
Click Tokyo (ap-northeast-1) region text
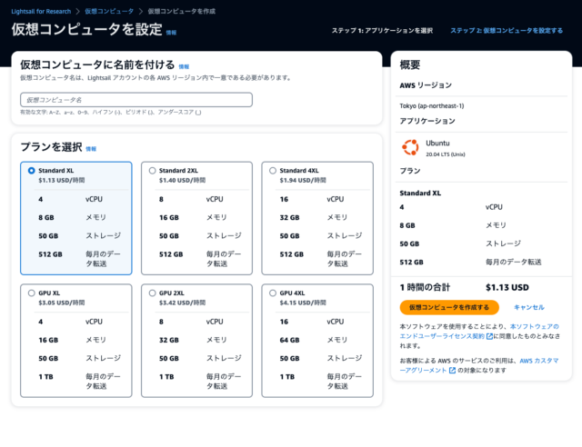tap(432, 106)
